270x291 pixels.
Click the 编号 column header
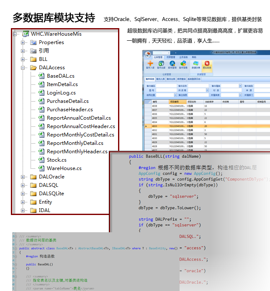point(160,102)
